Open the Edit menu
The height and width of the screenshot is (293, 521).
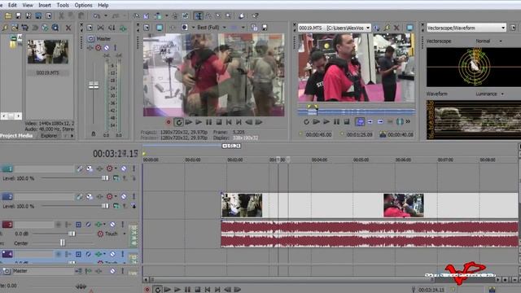click(12, 5)
